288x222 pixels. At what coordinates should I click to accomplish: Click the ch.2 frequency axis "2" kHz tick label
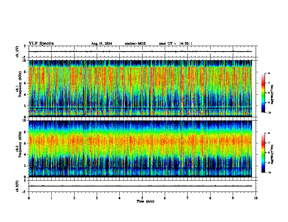pos(25,166)
